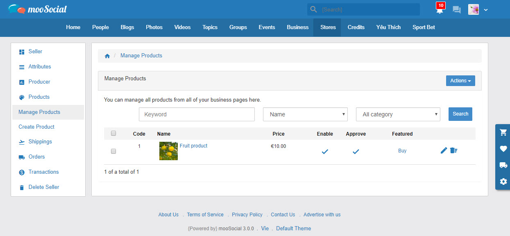Click the Price column header

tap(279, 134)
